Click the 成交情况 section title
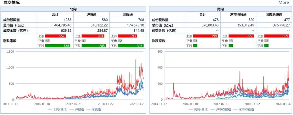Image resolution: width=293 pixels, height=115 pixels. click(11, 3)
